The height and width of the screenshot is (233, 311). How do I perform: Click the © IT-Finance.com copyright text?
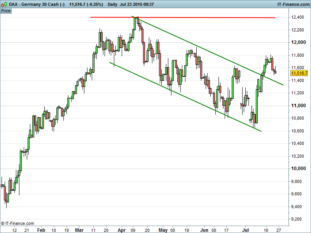17,223
